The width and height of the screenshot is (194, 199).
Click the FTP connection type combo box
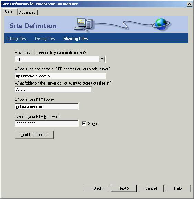tap(60, 59)
